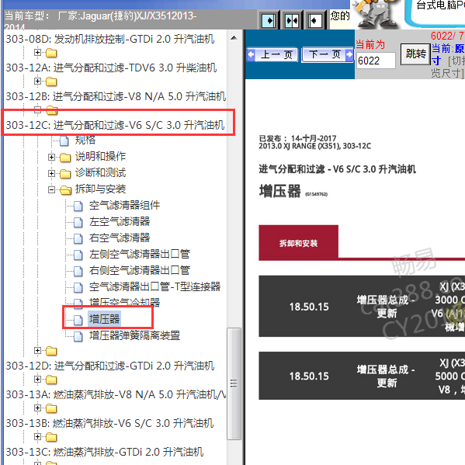465x465 pixels.
Task: Select 303-13A 燃油蒸汽排放-V8 heading
Action: pos(116,394)
